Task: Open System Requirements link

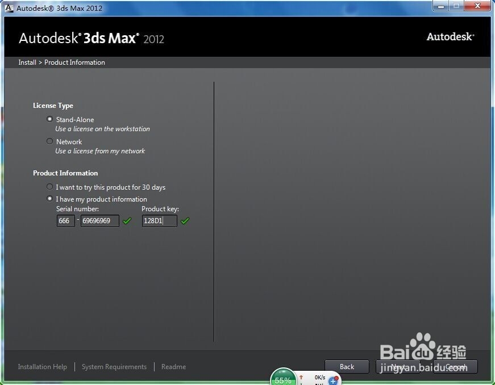Action: 114,367
